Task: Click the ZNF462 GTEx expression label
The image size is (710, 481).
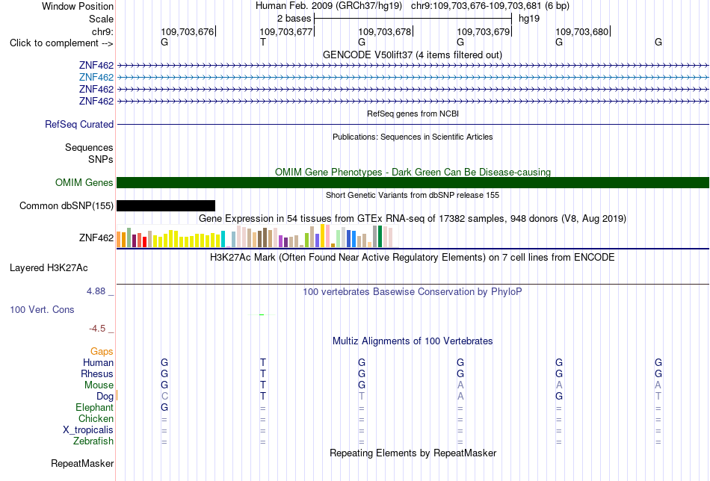Action: point(96,238)
